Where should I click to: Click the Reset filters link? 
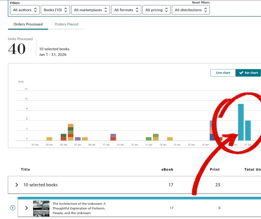coord(201,3)
